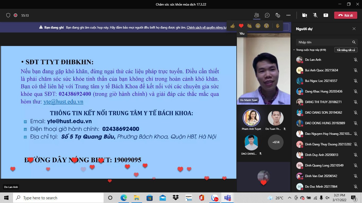Unmute your microphone icon
The height and width of the screenshot is (203, 362).
(315, 15)
